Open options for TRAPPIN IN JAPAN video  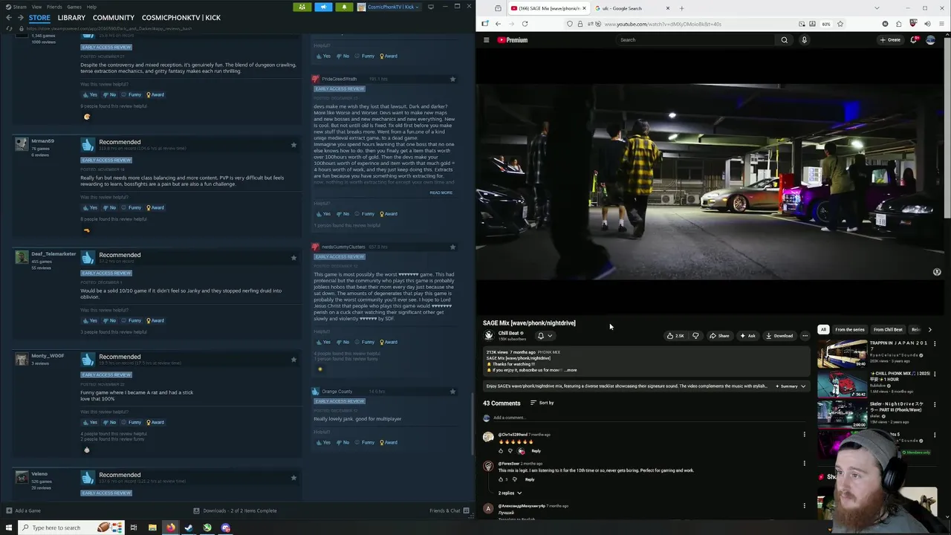935,344
